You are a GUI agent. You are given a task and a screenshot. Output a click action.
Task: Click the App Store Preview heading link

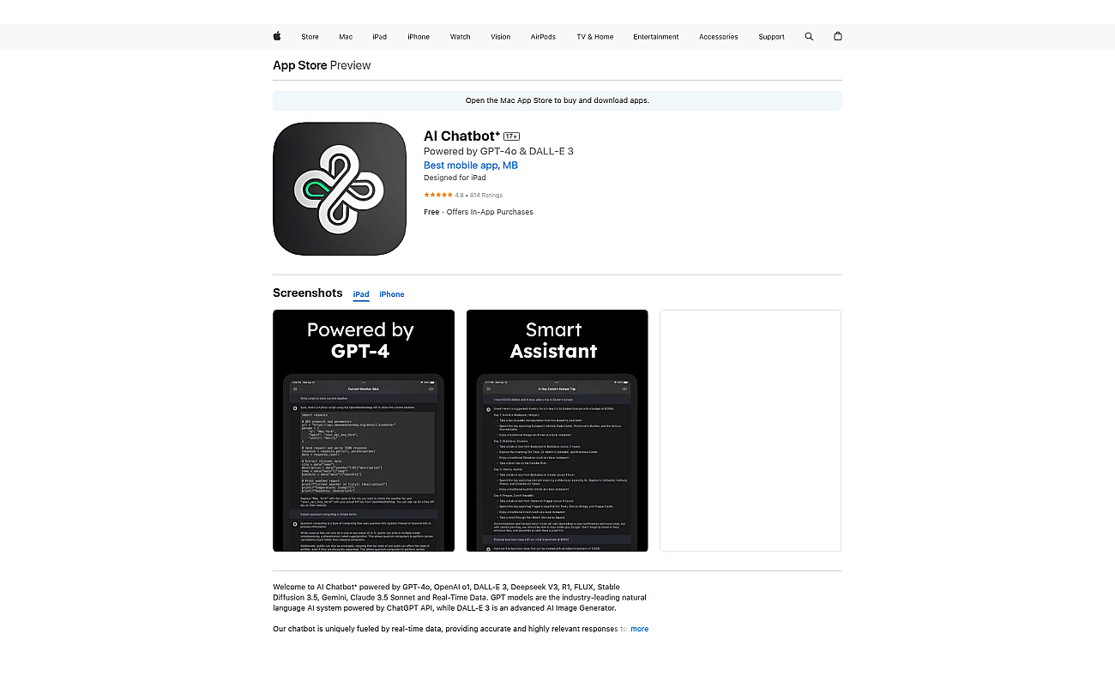(322, 65)
